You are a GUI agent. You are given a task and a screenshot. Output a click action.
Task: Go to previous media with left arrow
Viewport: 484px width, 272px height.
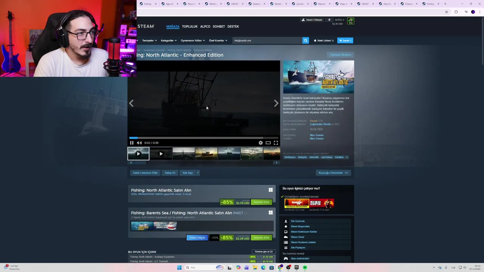(x=131, y=104)
